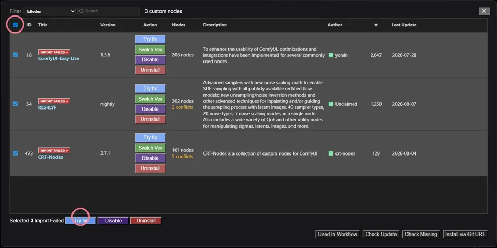Sort by the Version column header
Viewport: 497px width, 248px height.
tap(108, 25)
